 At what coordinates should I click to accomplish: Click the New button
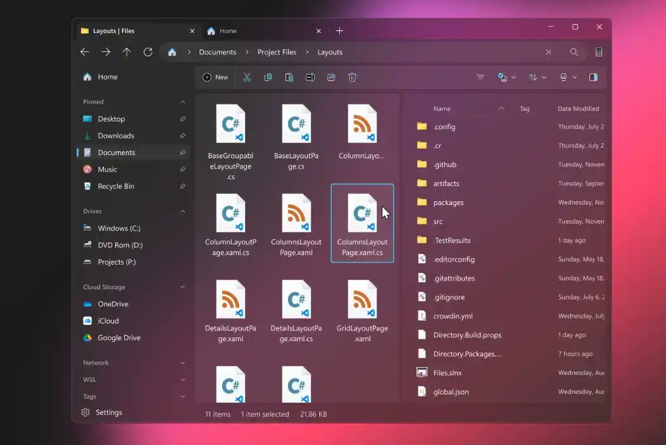point(215,77)
